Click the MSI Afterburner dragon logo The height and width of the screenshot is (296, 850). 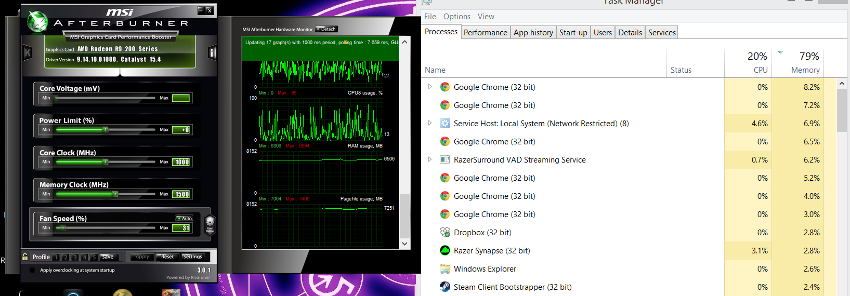(37, 21)
